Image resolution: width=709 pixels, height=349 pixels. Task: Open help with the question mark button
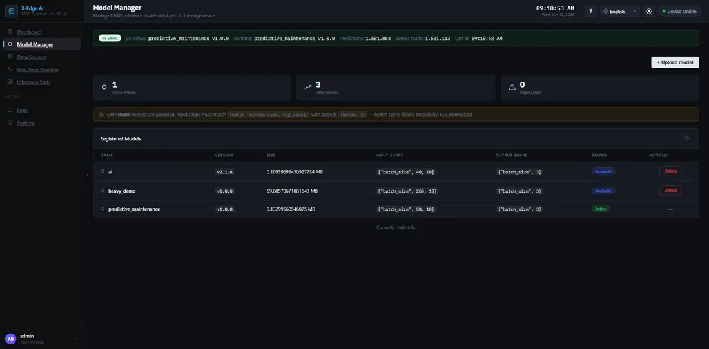pyautogui.click(x=591, y=12)
